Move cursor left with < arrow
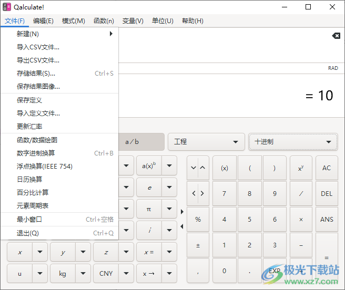 point(194,193)
